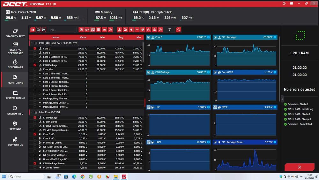Open Benchmark section
Screen dimensions: 319x180
[15, 64]
